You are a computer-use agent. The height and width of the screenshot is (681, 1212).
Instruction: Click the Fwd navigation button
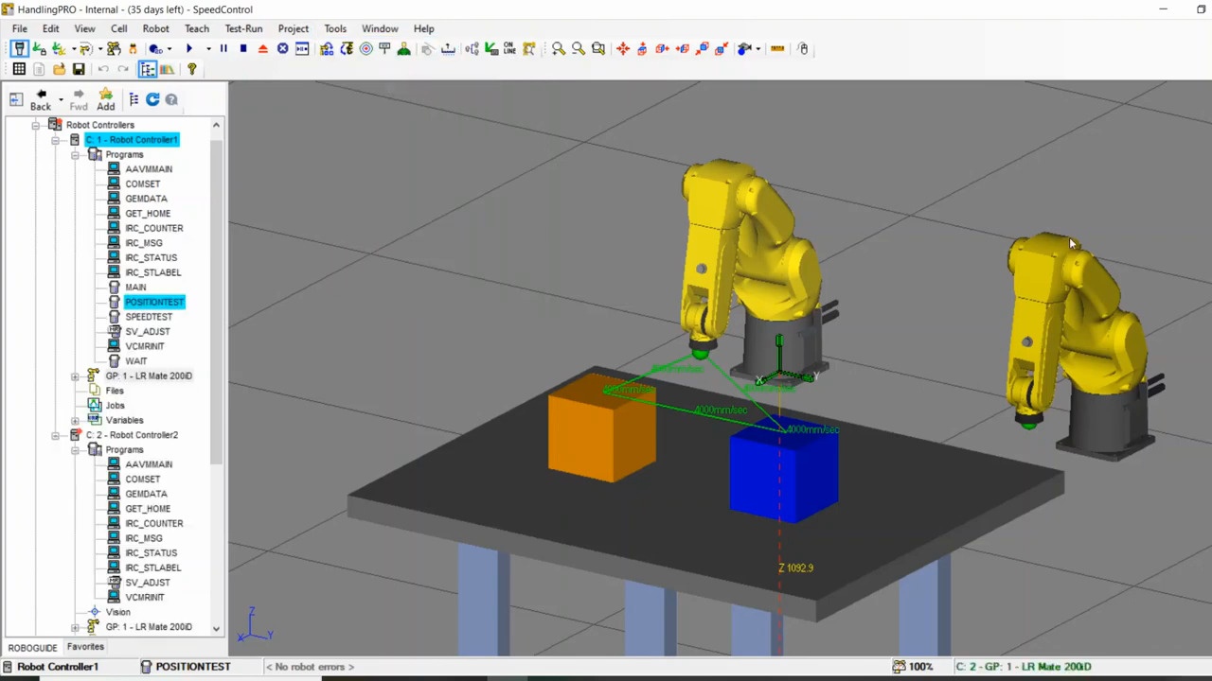[79, 98]
